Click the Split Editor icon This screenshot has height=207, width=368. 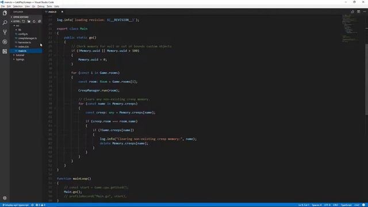[358, 11]
